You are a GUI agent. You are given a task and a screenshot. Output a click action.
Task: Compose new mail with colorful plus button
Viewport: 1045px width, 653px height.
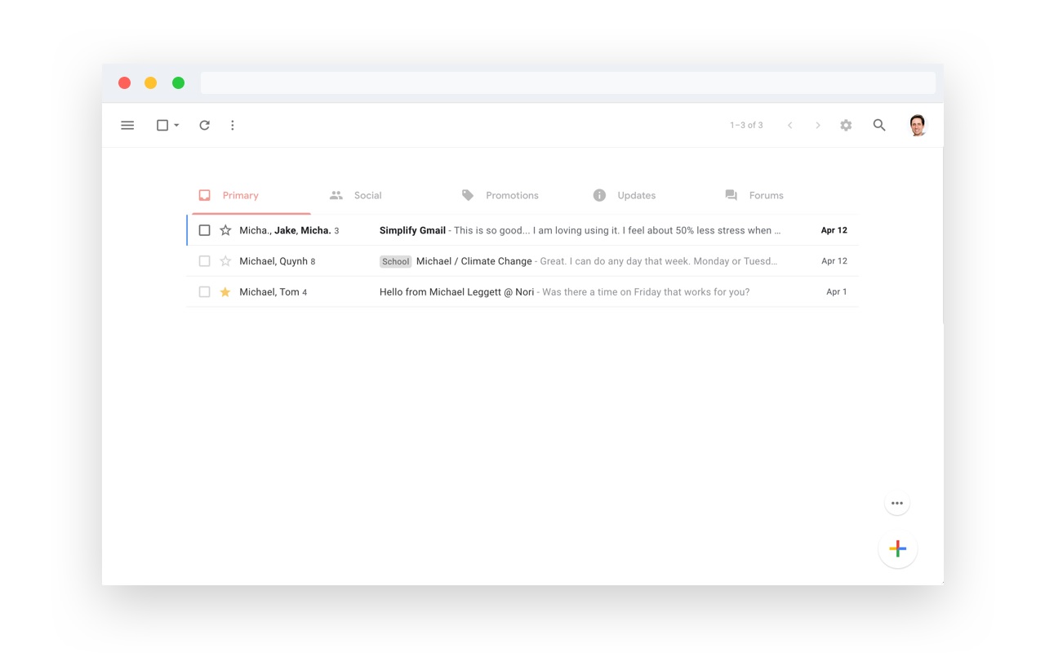898,549
